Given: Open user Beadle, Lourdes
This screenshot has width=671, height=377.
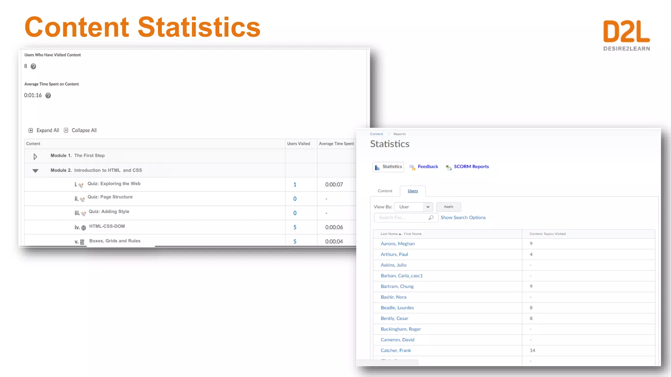Looking at the screenshot, I should pos(397,308).
